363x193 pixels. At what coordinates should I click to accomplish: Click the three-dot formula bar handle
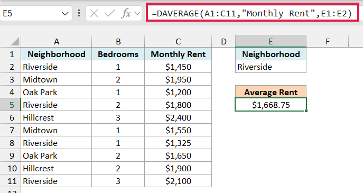click(x=79, y=13)
